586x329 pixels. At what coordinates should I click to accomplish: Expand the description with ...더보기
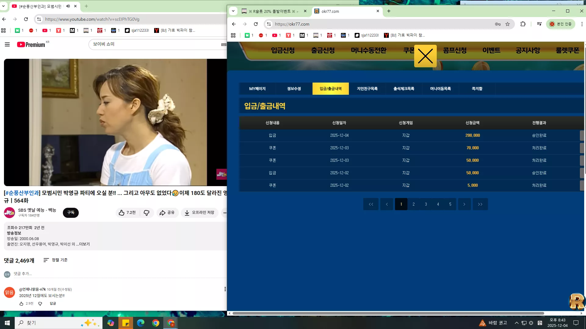coord(83,244)
